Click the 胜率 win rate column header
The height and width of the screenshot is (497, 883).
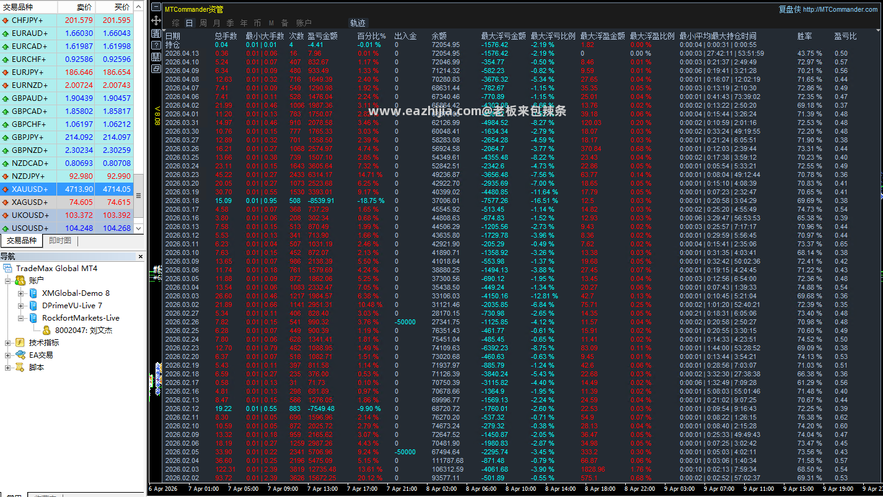[x=804, y=37]
